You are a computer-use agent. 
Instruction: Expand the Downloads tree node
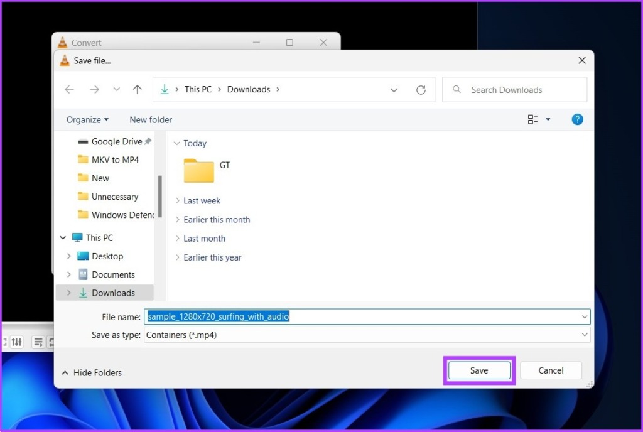pyautogui.click(x=68, y=293)
